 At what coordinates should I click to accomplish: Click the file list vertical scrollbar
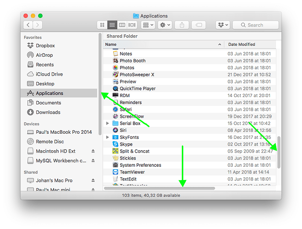[x=279, y=152]
